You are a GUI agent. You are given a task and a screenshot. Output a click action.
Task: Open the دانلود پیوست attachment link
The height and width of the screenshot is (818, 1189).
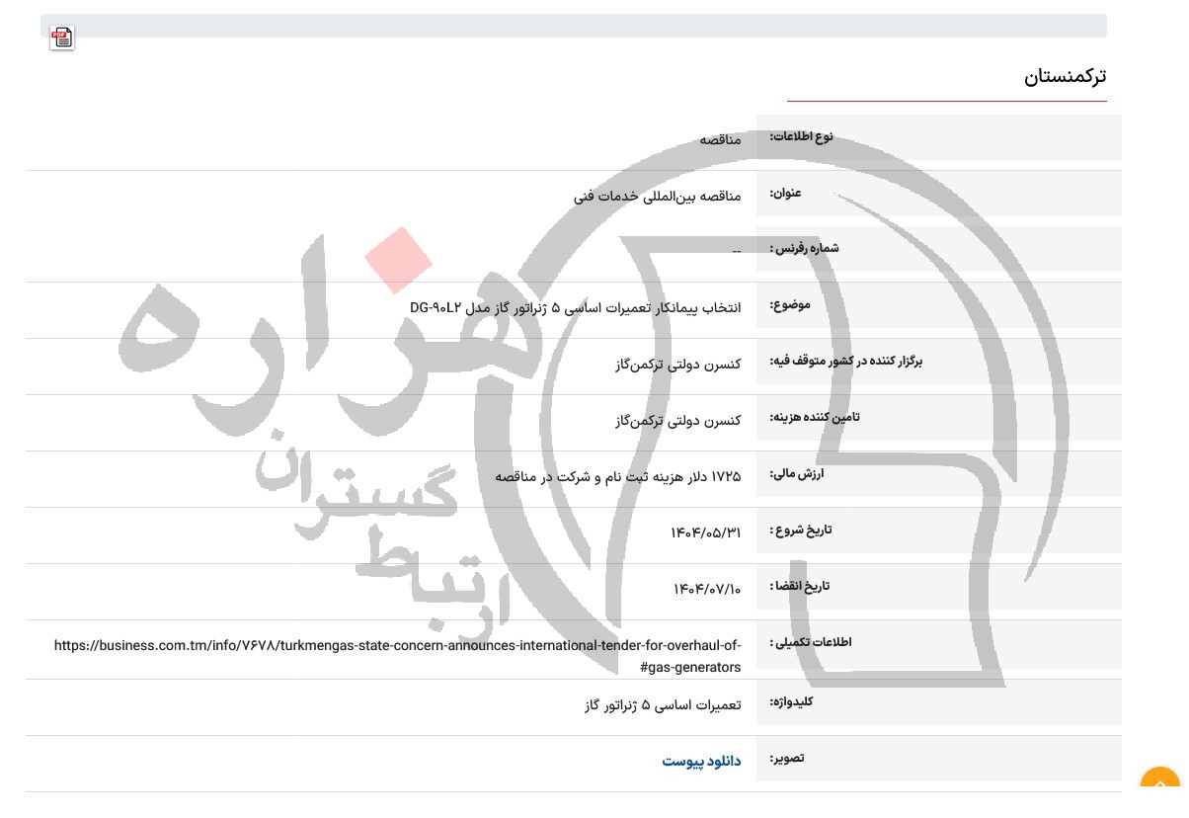click(x=701, y=762)
